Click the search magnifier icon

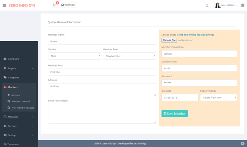207,5
